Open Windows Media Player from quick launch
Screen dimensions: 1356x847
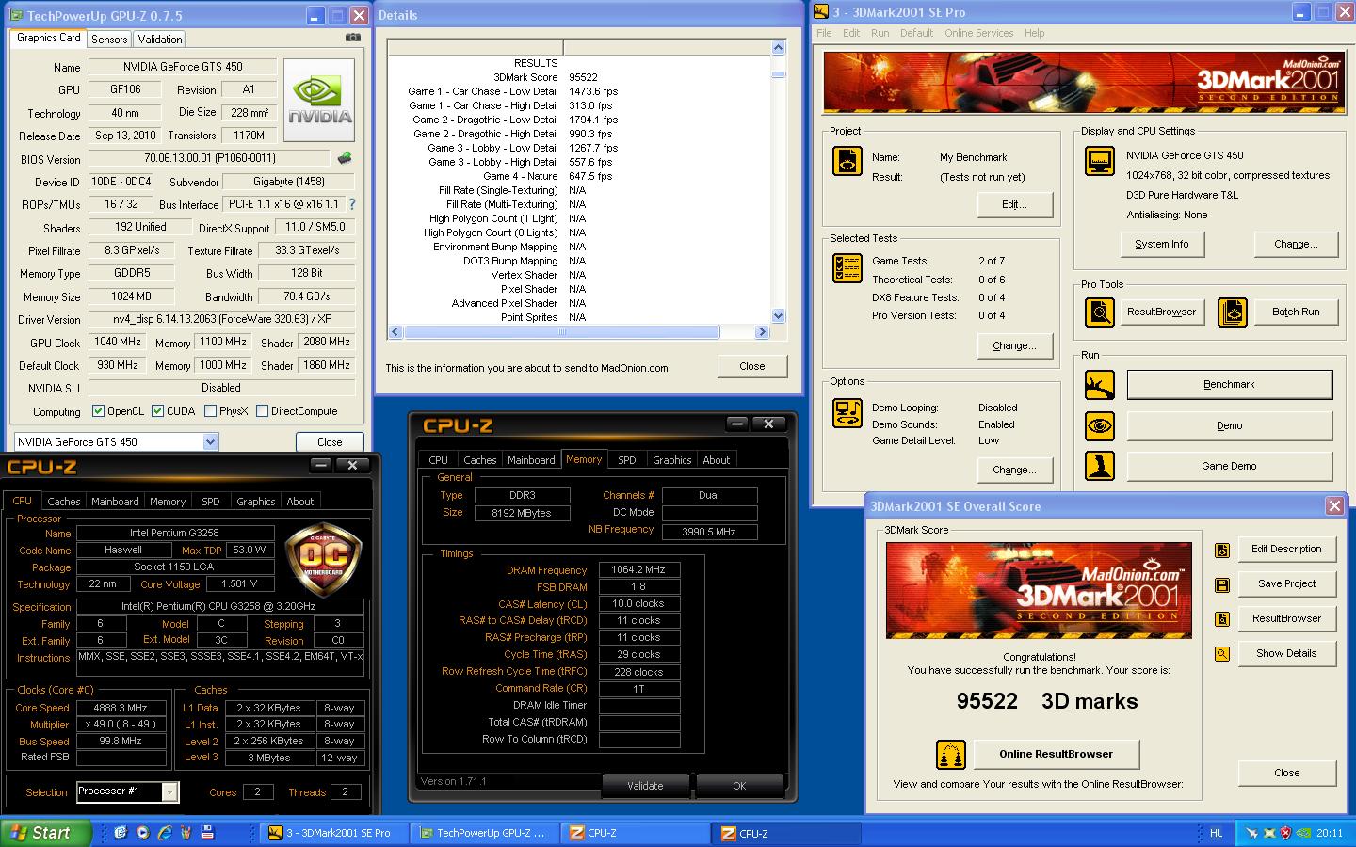(142, 833)
